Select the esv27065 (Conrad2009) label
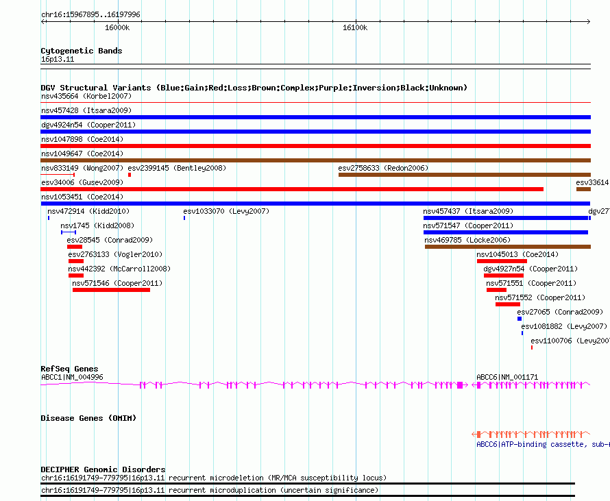 [560, 312]
